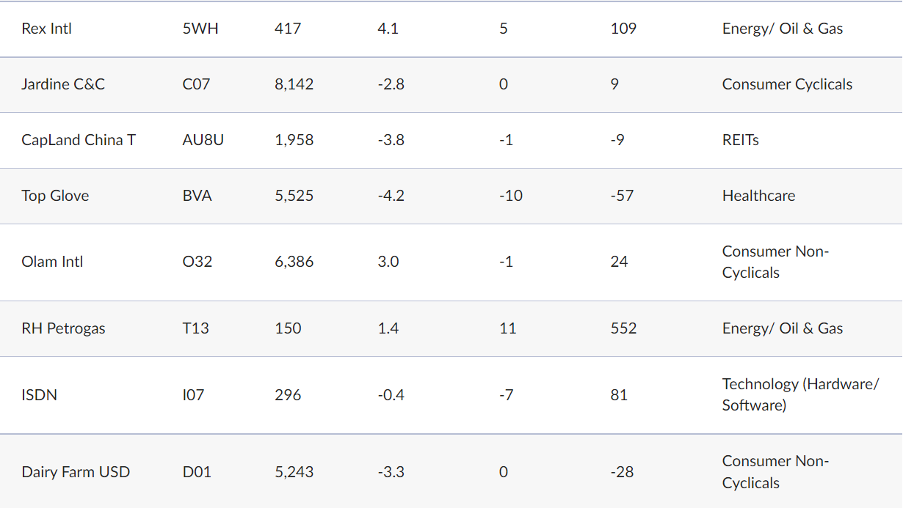Click ticker code AU8U
Image resolution: width=903 pixels, height=508 pixels.
(x=203, y=140)
